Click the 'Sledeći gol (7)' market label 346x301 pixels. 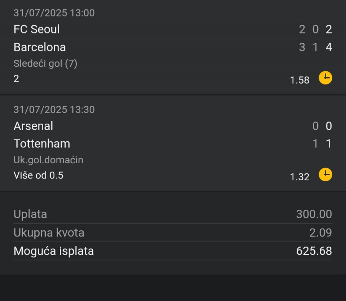(45, 64)
